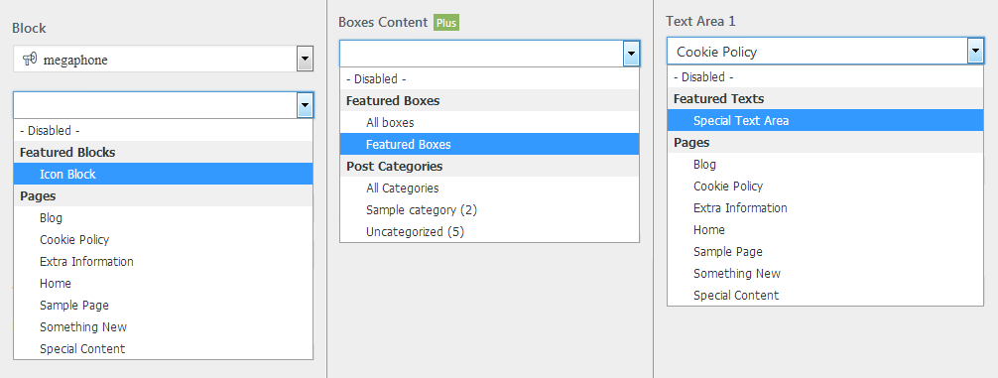Click the megaphone icon in Block dropdown
Viewport: 998px width, 378px height.
click(30, 60)
